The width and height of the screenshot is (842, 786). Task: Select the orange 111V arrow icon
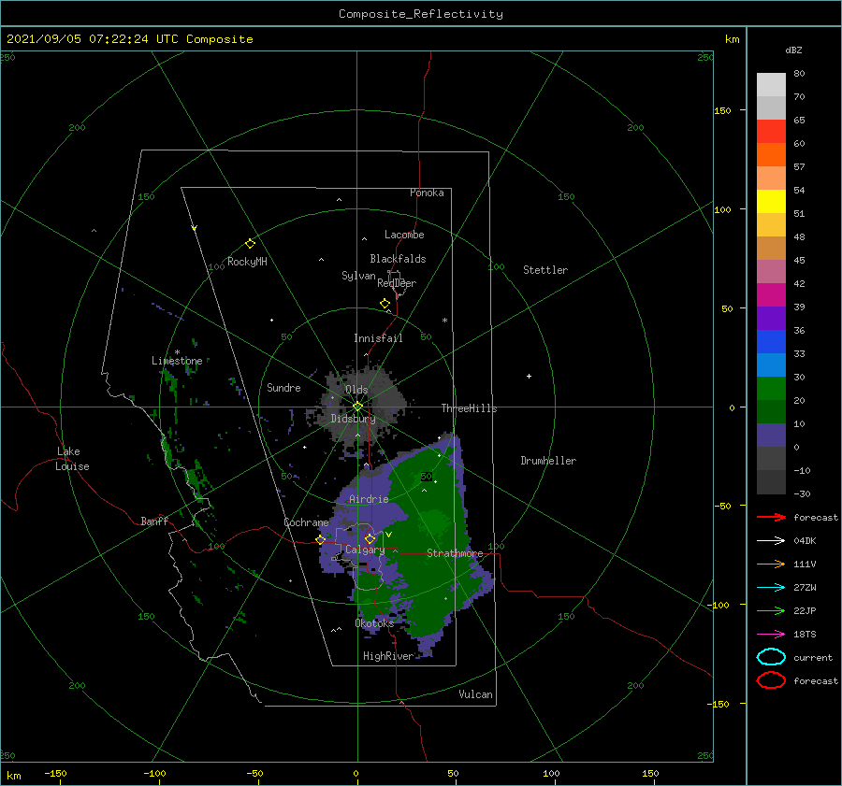pos(771,564)
